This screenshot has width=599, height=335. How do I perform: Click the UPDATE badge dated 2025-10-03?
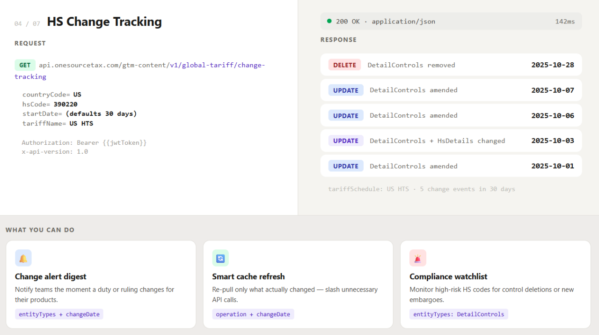click(x=346, y=141)
